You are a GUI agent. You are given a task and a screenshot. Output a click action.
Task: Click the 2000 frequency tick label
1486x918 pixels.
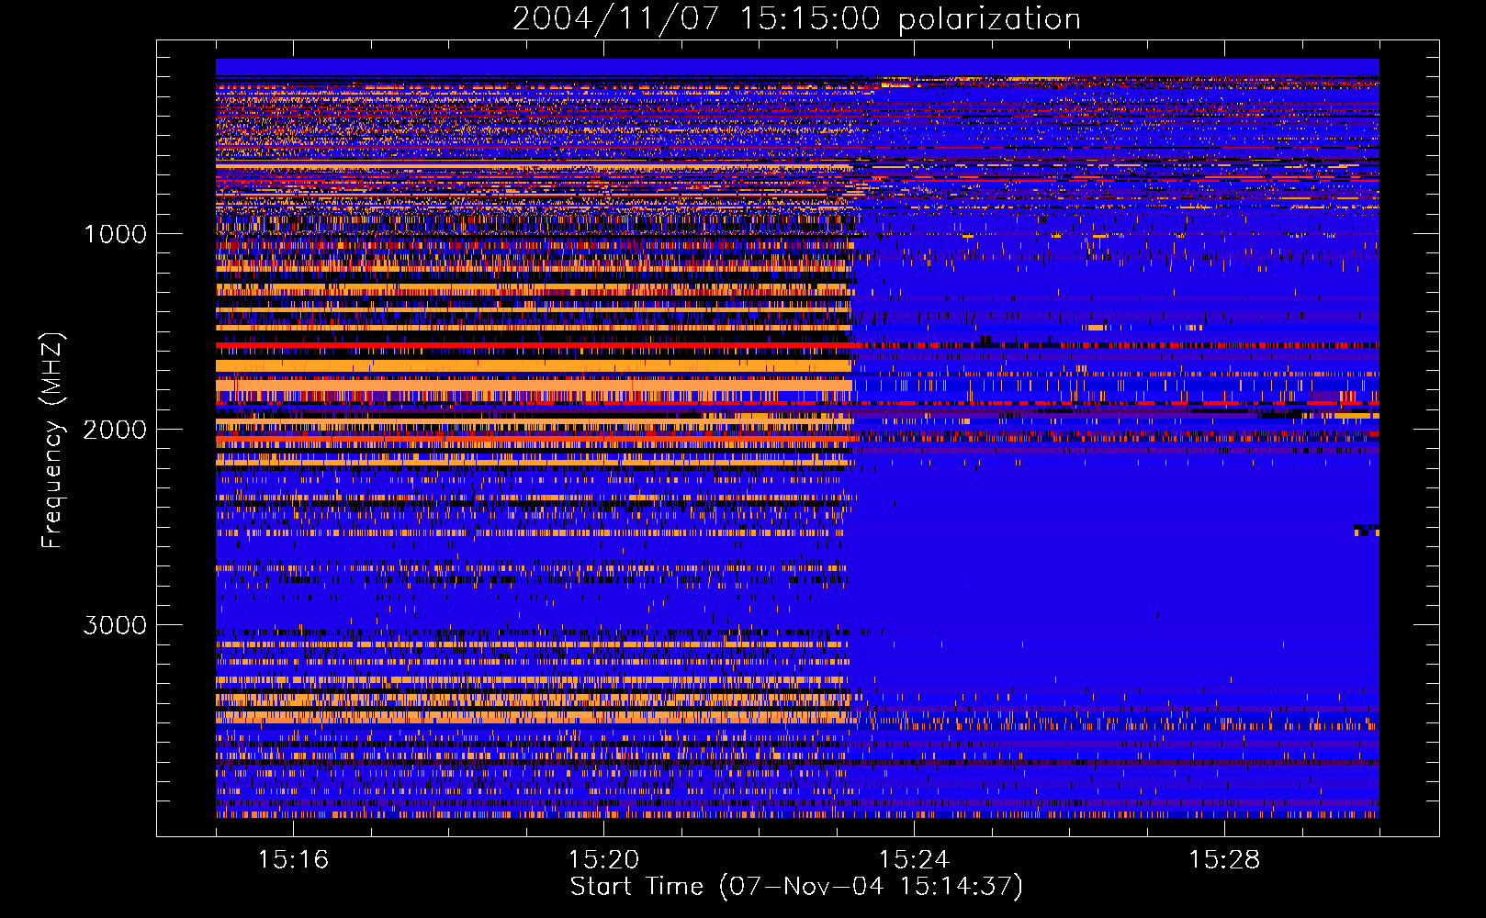115,430
